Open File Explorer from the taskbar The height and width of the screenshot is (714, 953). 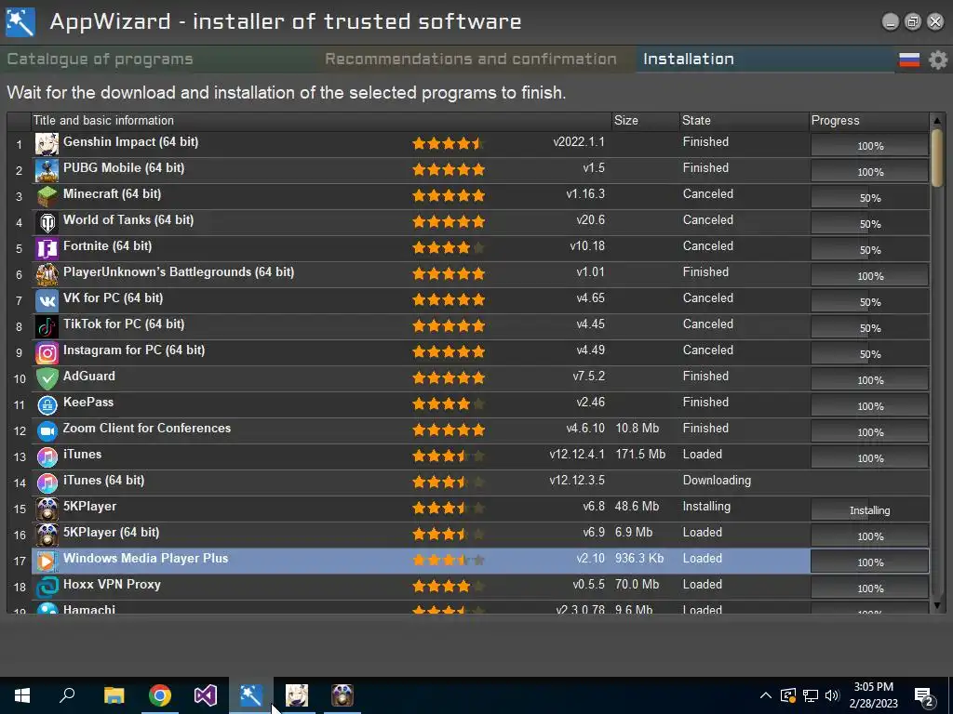pos(114,695)
